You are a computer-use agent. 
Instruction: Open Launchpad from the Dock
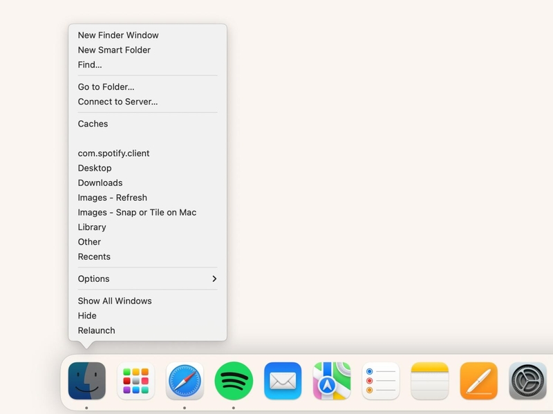tap(135, 381)
